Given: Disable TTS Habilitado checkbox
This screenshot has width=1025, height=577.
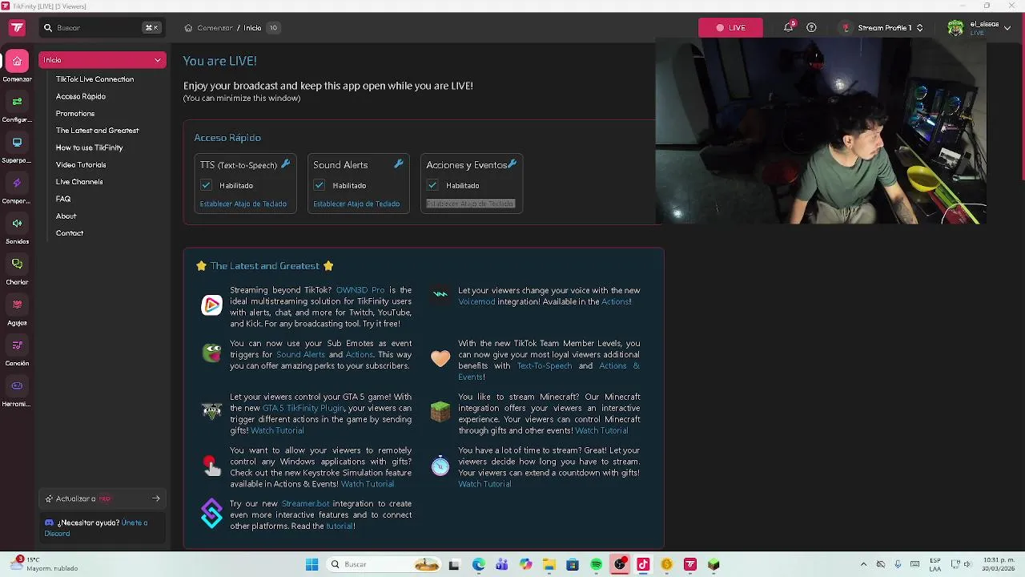Looking at the screenshot, I should (x=206, y=185).
